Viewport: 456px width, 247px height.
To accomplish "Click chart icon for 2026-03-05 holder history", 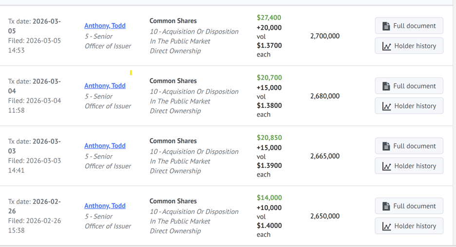I will tap(386, 46).
